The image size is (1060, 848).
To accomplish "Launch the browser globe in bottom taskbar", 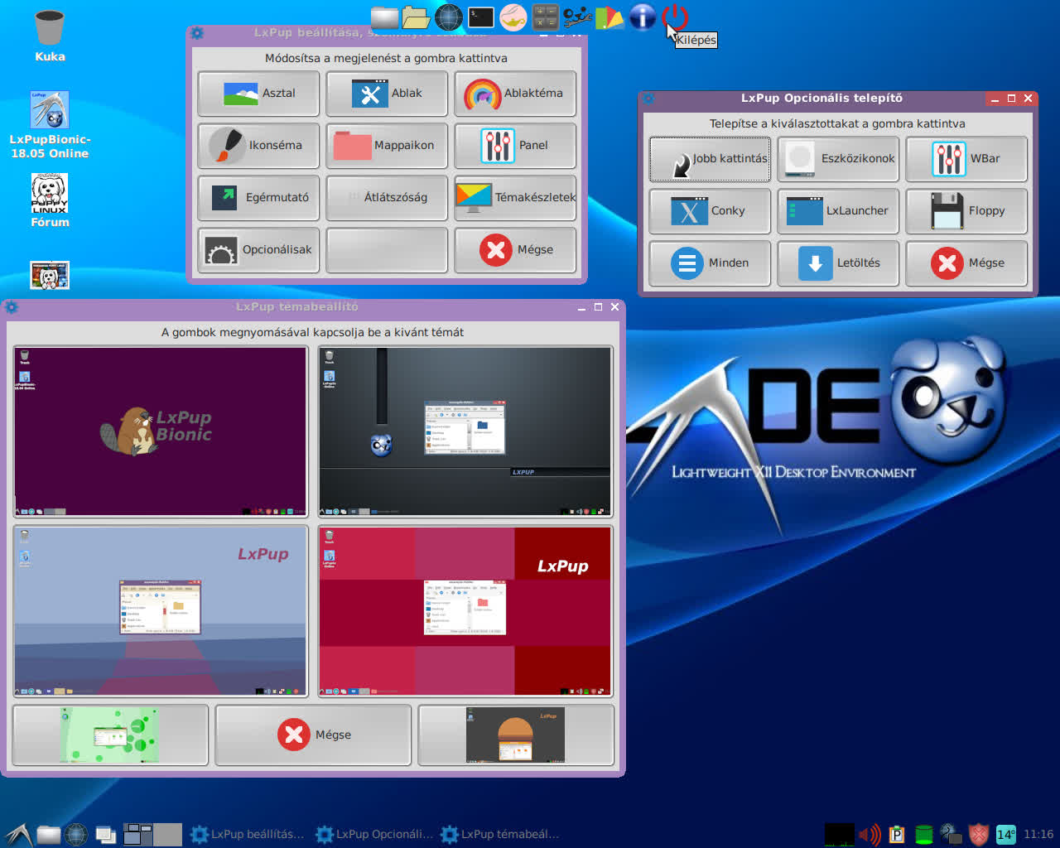I will click(x=76, y=835).
